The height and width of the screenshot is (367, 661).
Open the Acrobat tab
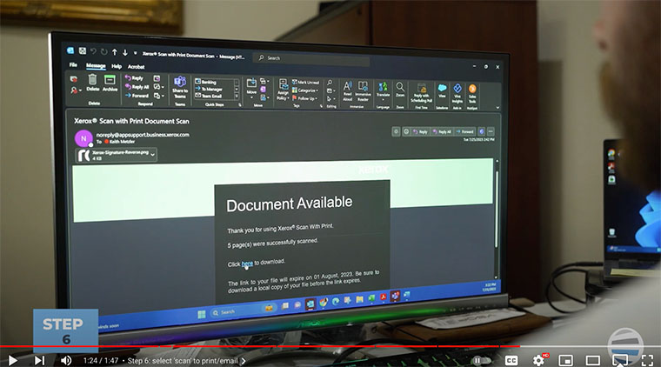(136, 67)
